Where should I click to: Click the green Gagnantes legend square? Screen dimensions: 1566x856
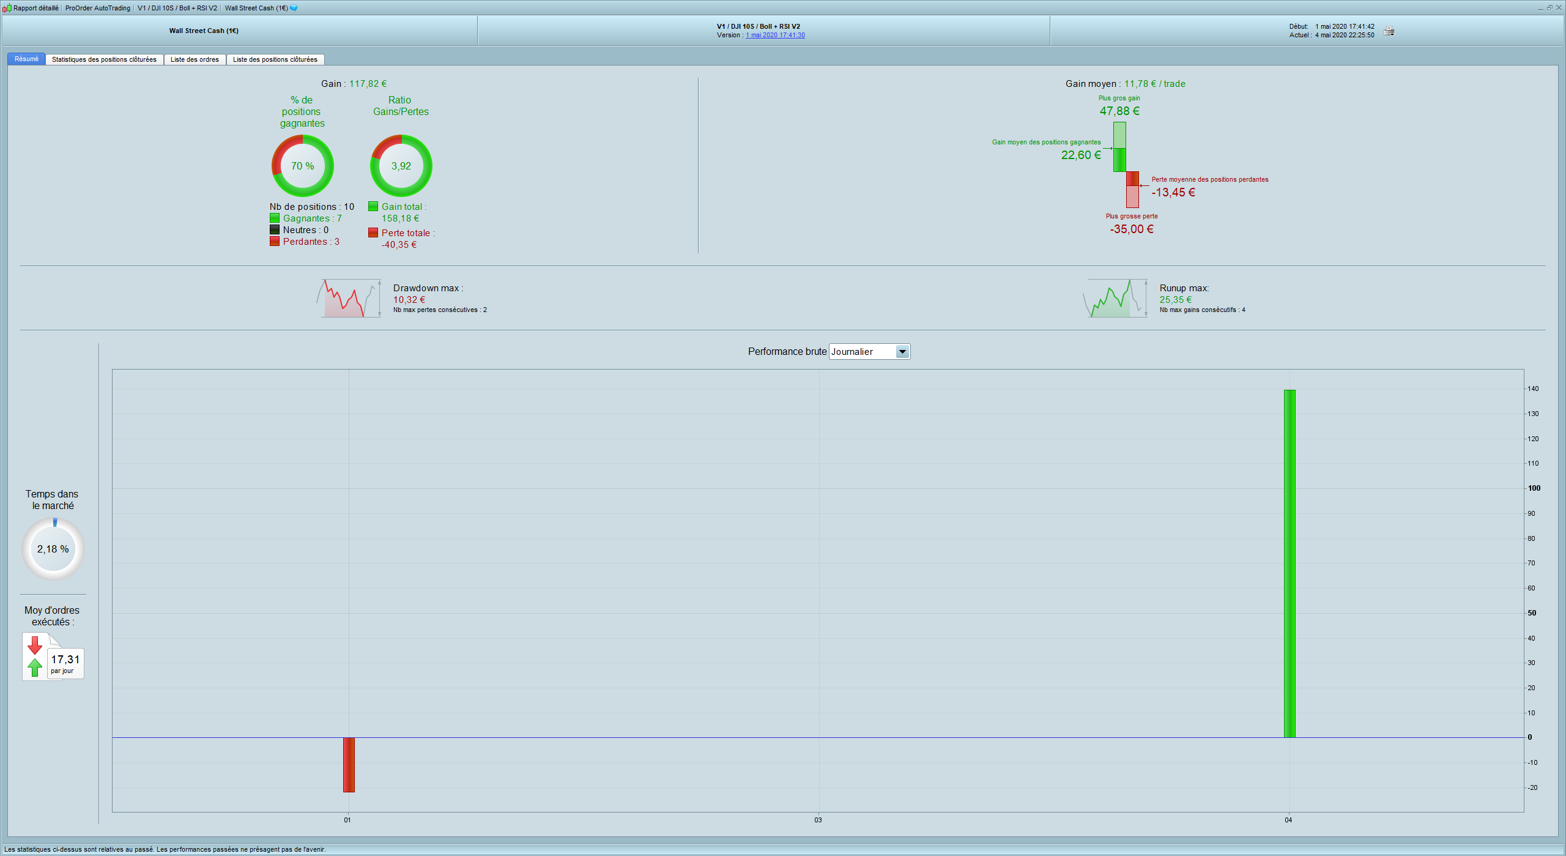pos(275,218)
